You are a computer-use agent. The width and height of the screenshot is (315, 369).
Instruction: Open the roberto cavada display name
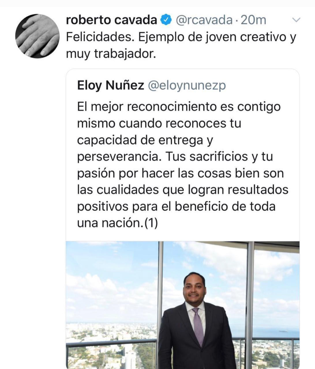pos(111,20)
